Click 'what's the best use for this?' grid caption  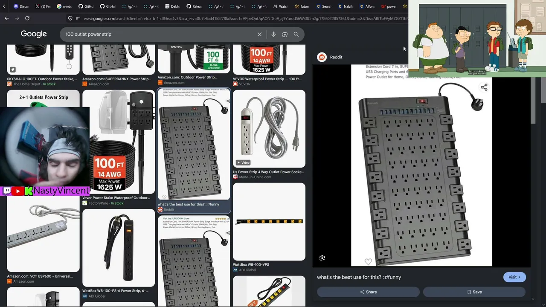pyautogui.click(x=188, y=204)
